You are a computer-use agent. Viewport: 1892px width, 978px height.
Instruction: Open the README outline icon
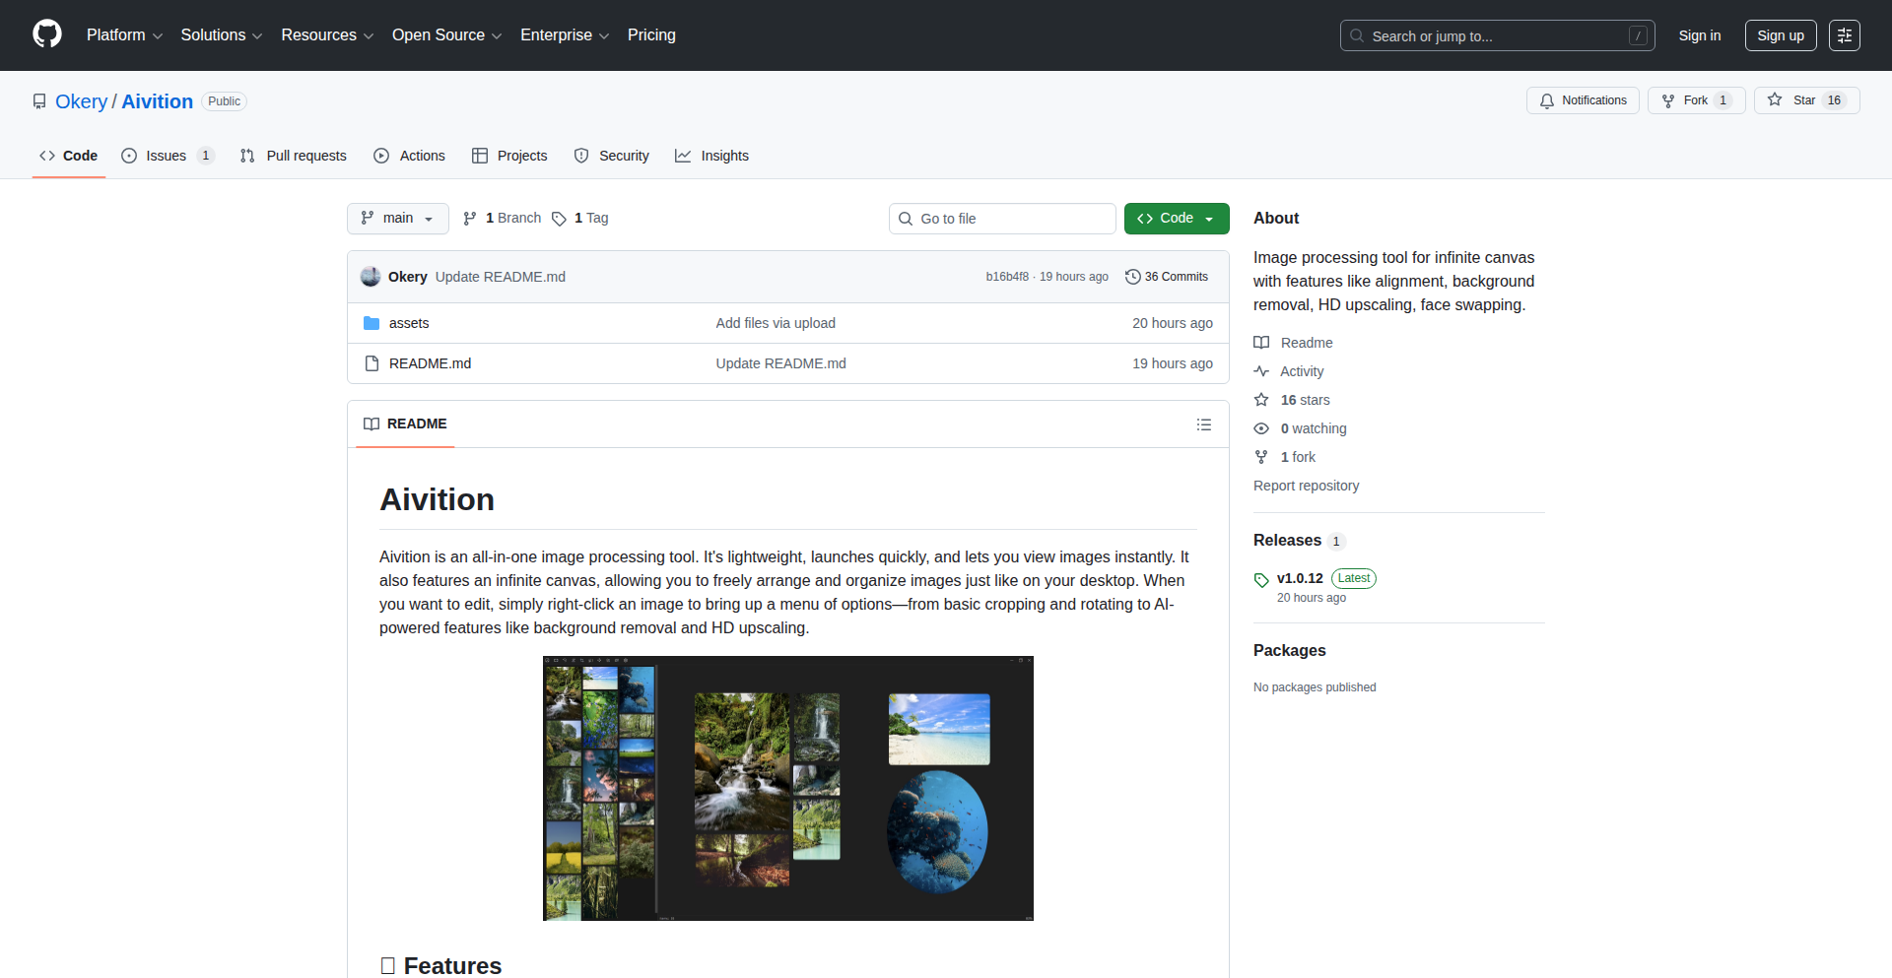(x=1204, y=424)
